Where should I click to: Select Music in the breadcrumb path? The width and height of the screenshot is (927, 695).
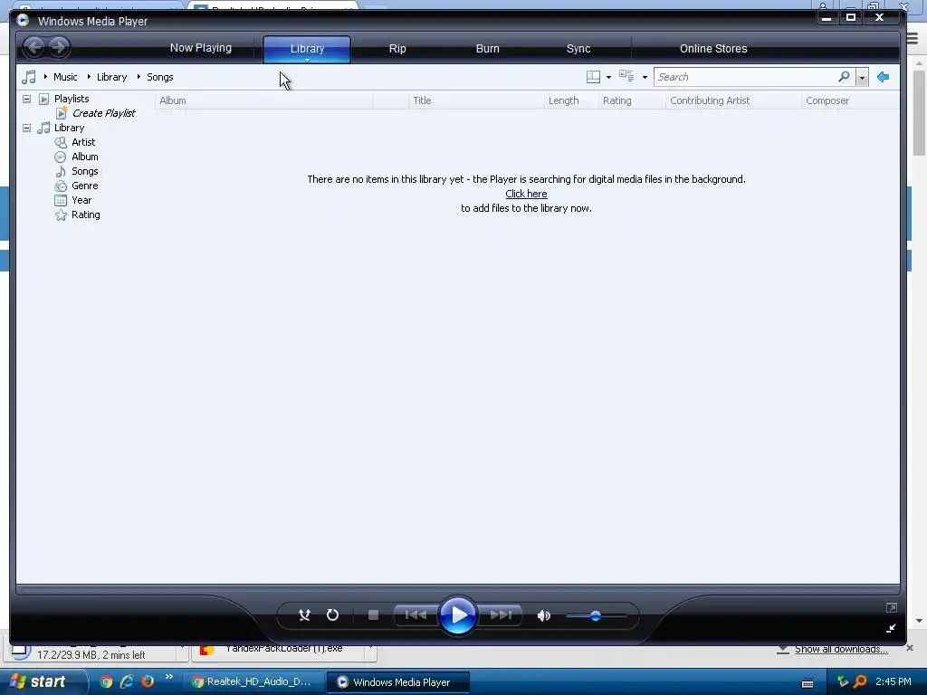point(65,77)
